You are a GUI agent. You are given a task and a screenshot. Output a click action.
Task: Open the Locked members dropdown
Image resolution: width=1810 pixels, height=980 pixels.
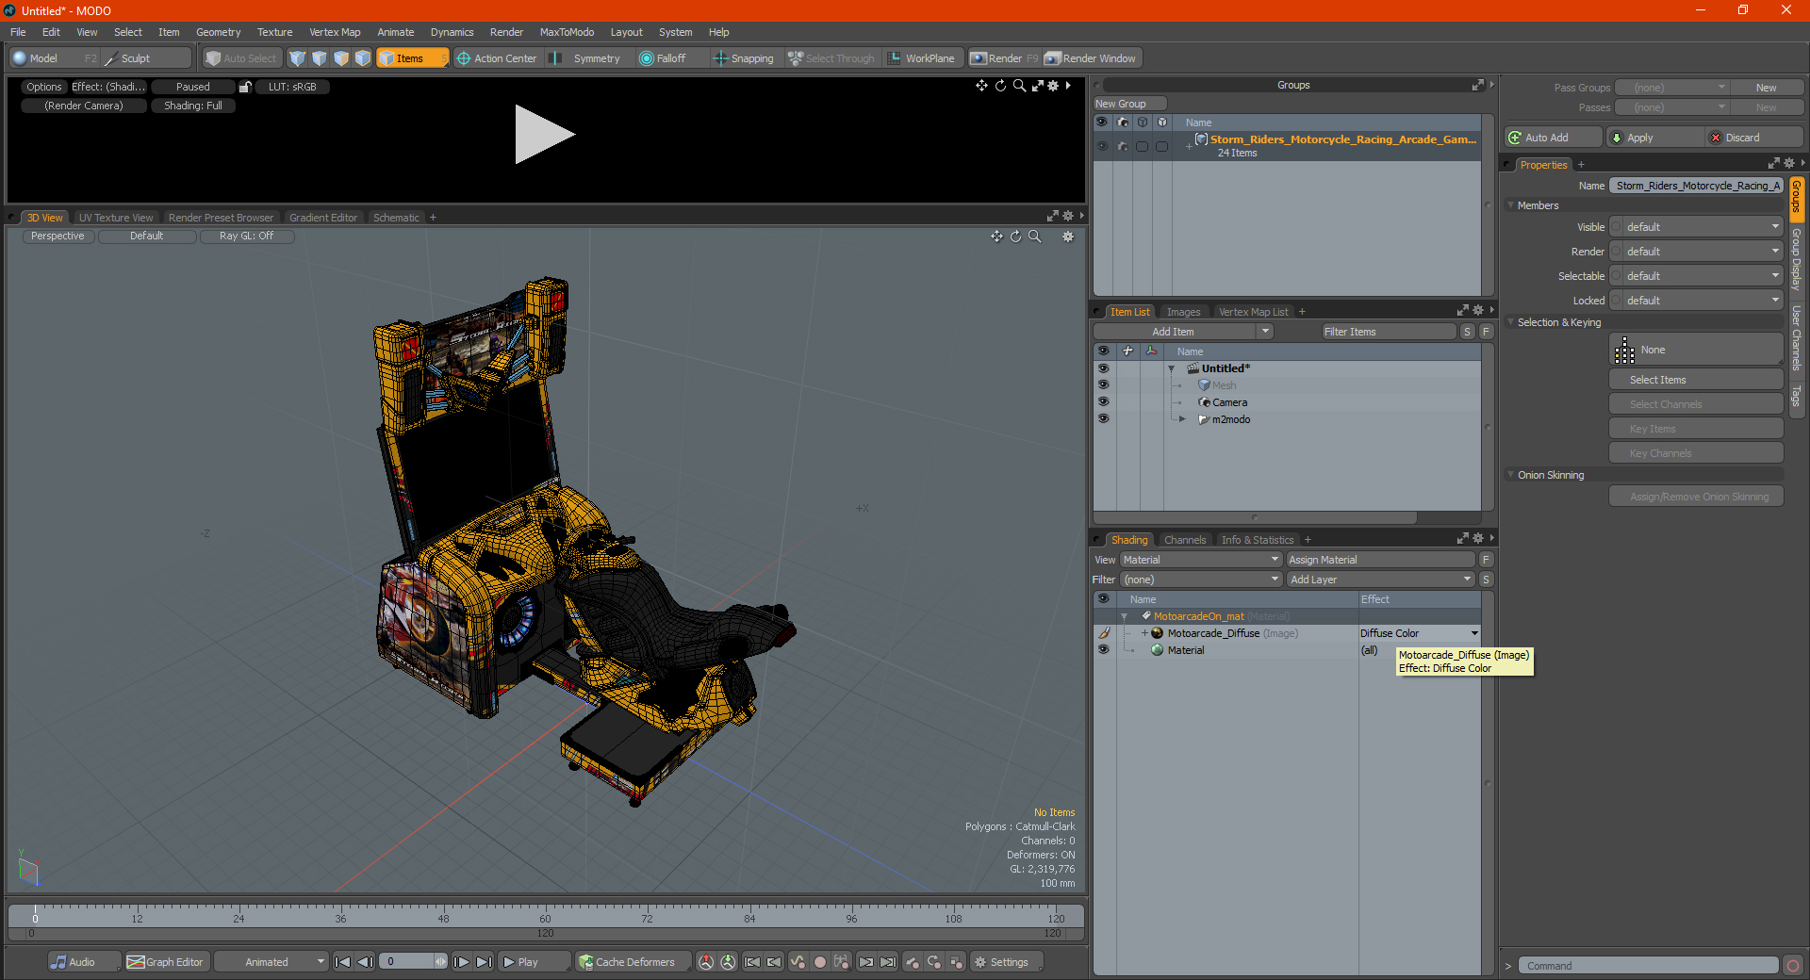1696,301
